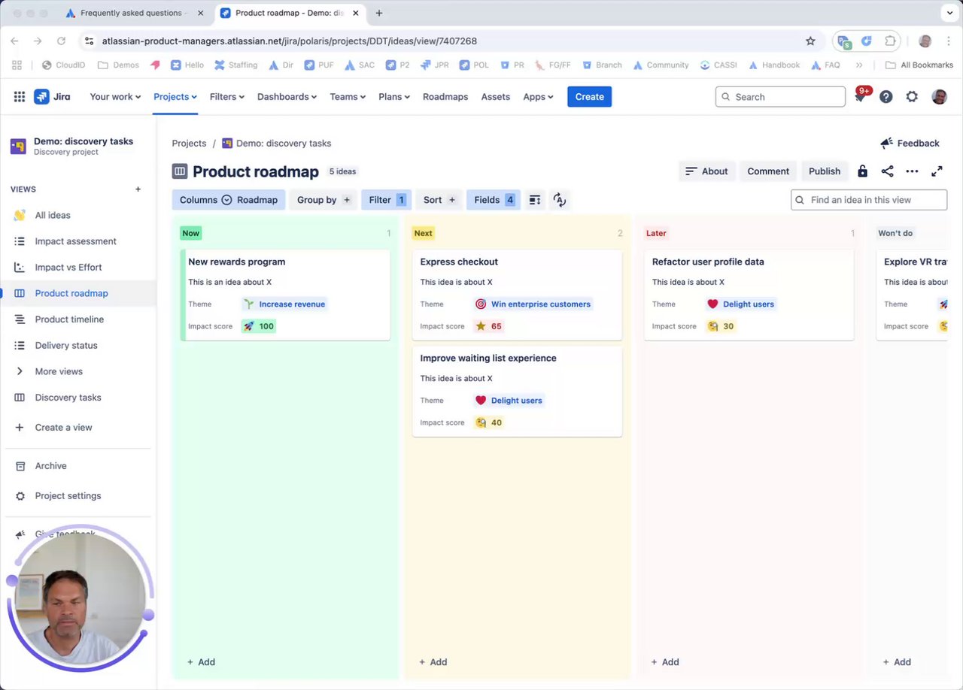Click the Jira logo in the header
This screenshot has height=690, width=963.
click(52, 96)
